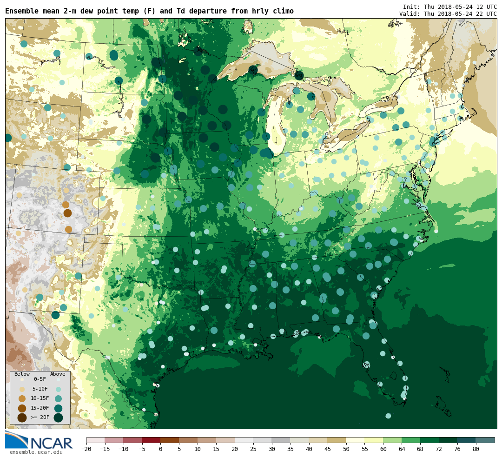Click the gray colorbar segment between 30 and 35
Viewport: 502px width, 458px height.
281,440
